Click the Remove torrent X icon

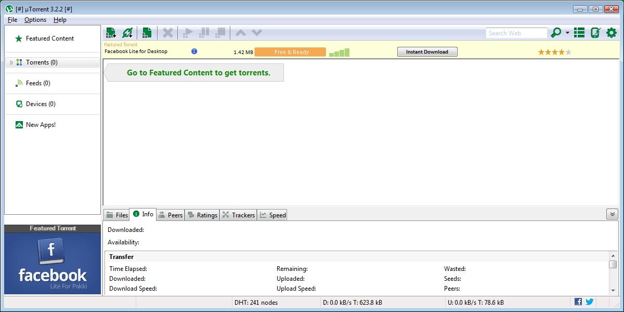pos(167,33)
